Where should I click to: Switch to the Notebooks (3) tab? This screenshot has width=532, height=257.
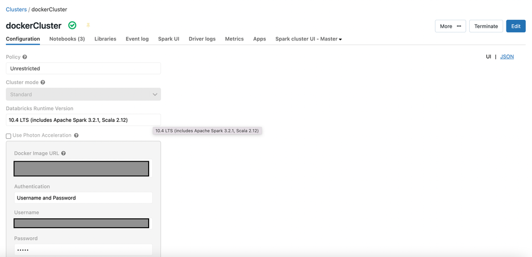point(67,39)
